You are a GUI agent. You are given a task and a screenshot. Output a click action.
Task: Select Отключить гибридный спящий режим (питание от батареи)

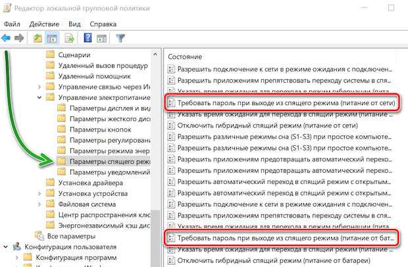pos(274,260)
